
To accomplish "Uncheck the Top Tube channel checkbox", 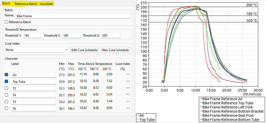I will click(7, 81).
